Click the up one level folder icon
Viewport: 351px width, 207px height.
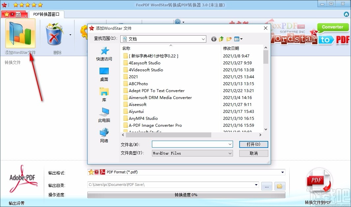click(221, 39)
